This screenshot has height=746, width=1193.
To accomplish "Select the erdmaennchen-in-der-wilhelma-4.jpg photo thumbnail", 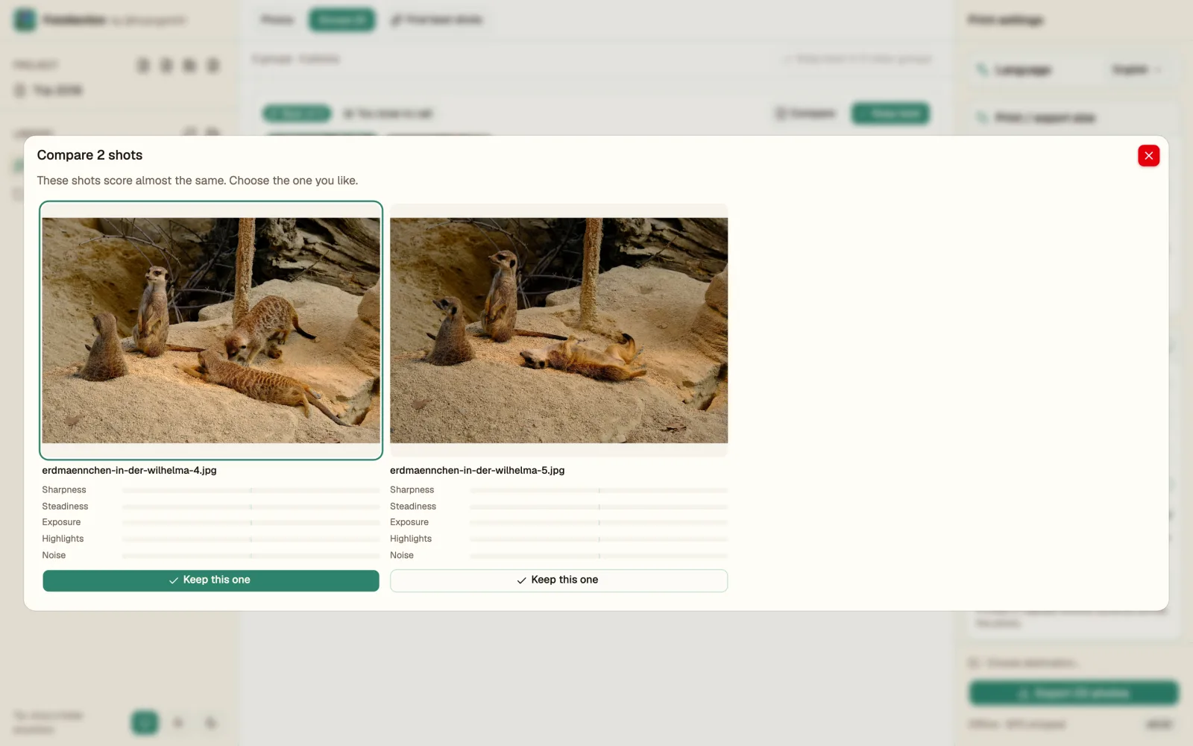I will pos(211,330).
